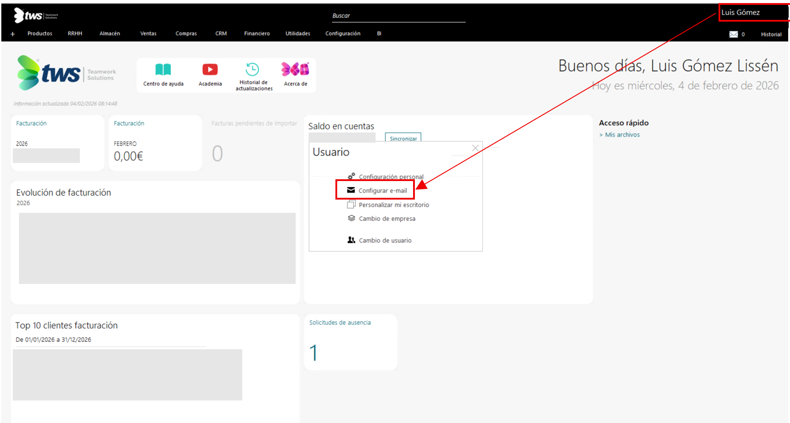The height and width of the screenshot is (423, 790).
Task: Click the plus icon left of Productos
Action: click(x=13, y=34)
